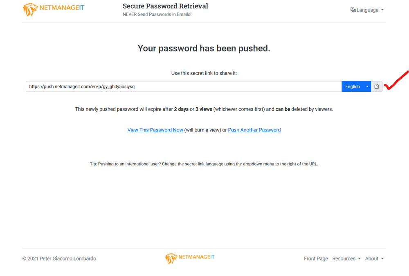Image resolution: width=409 pixels, height=276 pixels.
Task: Click the lion icon in footer logo
Action: click(x=171, y=258)
